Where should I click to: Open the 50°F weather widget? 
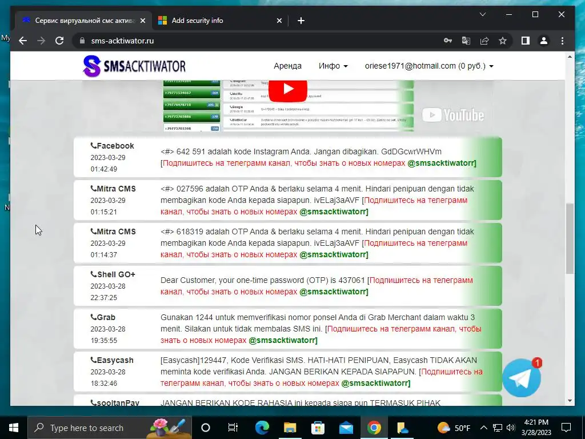tap(454, 428)
